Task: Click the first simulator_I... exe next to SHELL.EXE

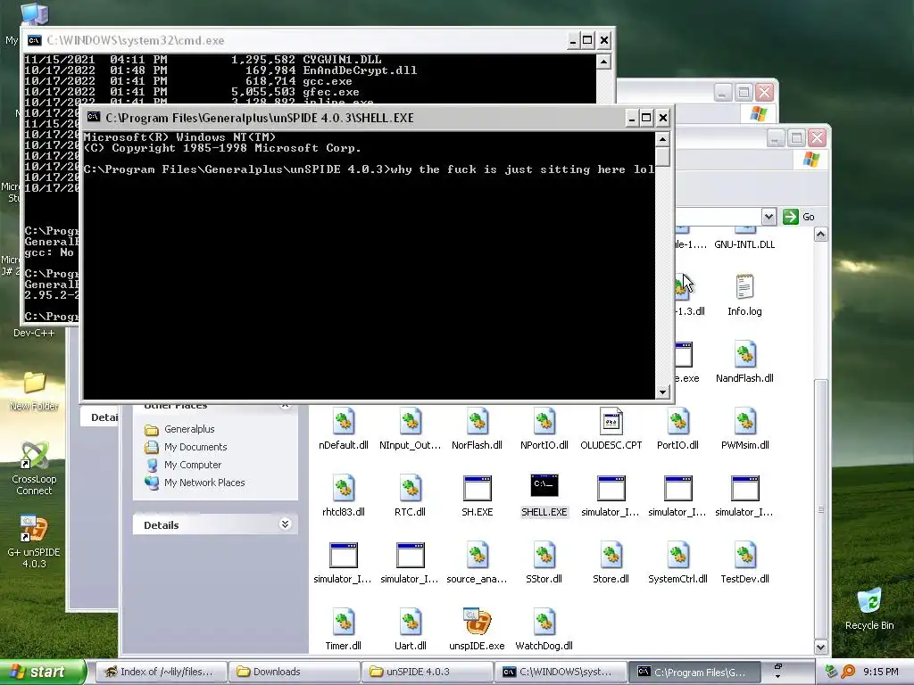Action: (x=611, y=488)
